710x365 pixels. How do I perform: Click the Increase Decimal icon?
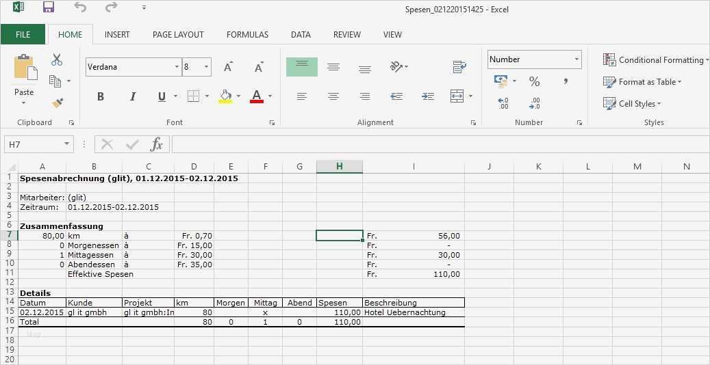pos(503,103)
